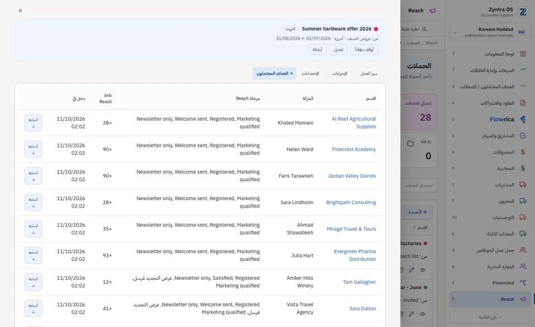Viewport: 535px width, 327px height.
Task: Click the إجمالي الحملات card showing 28
Action: [419, 112]
